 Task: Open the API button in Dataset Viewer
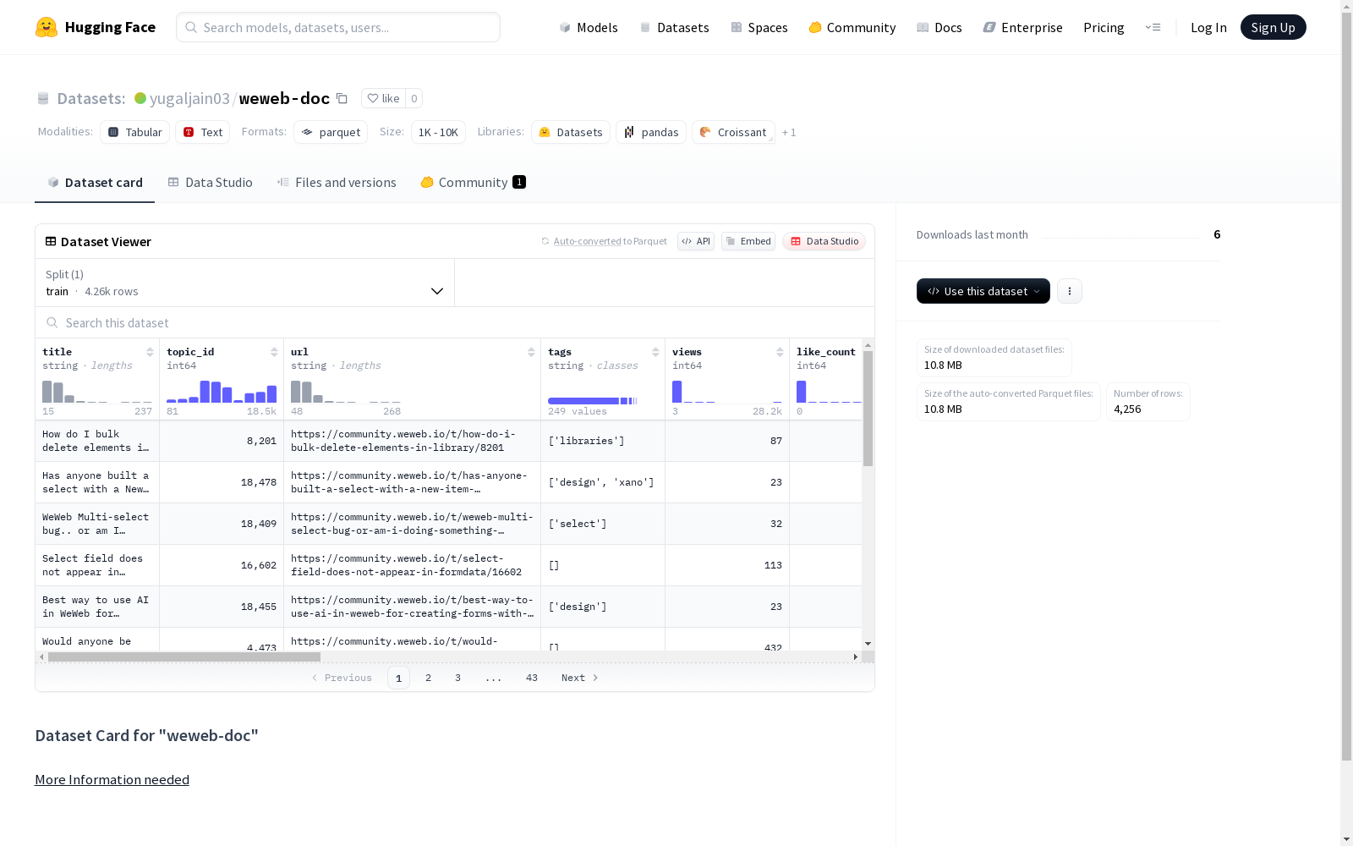pyautogui.click(x=696, y=241)
